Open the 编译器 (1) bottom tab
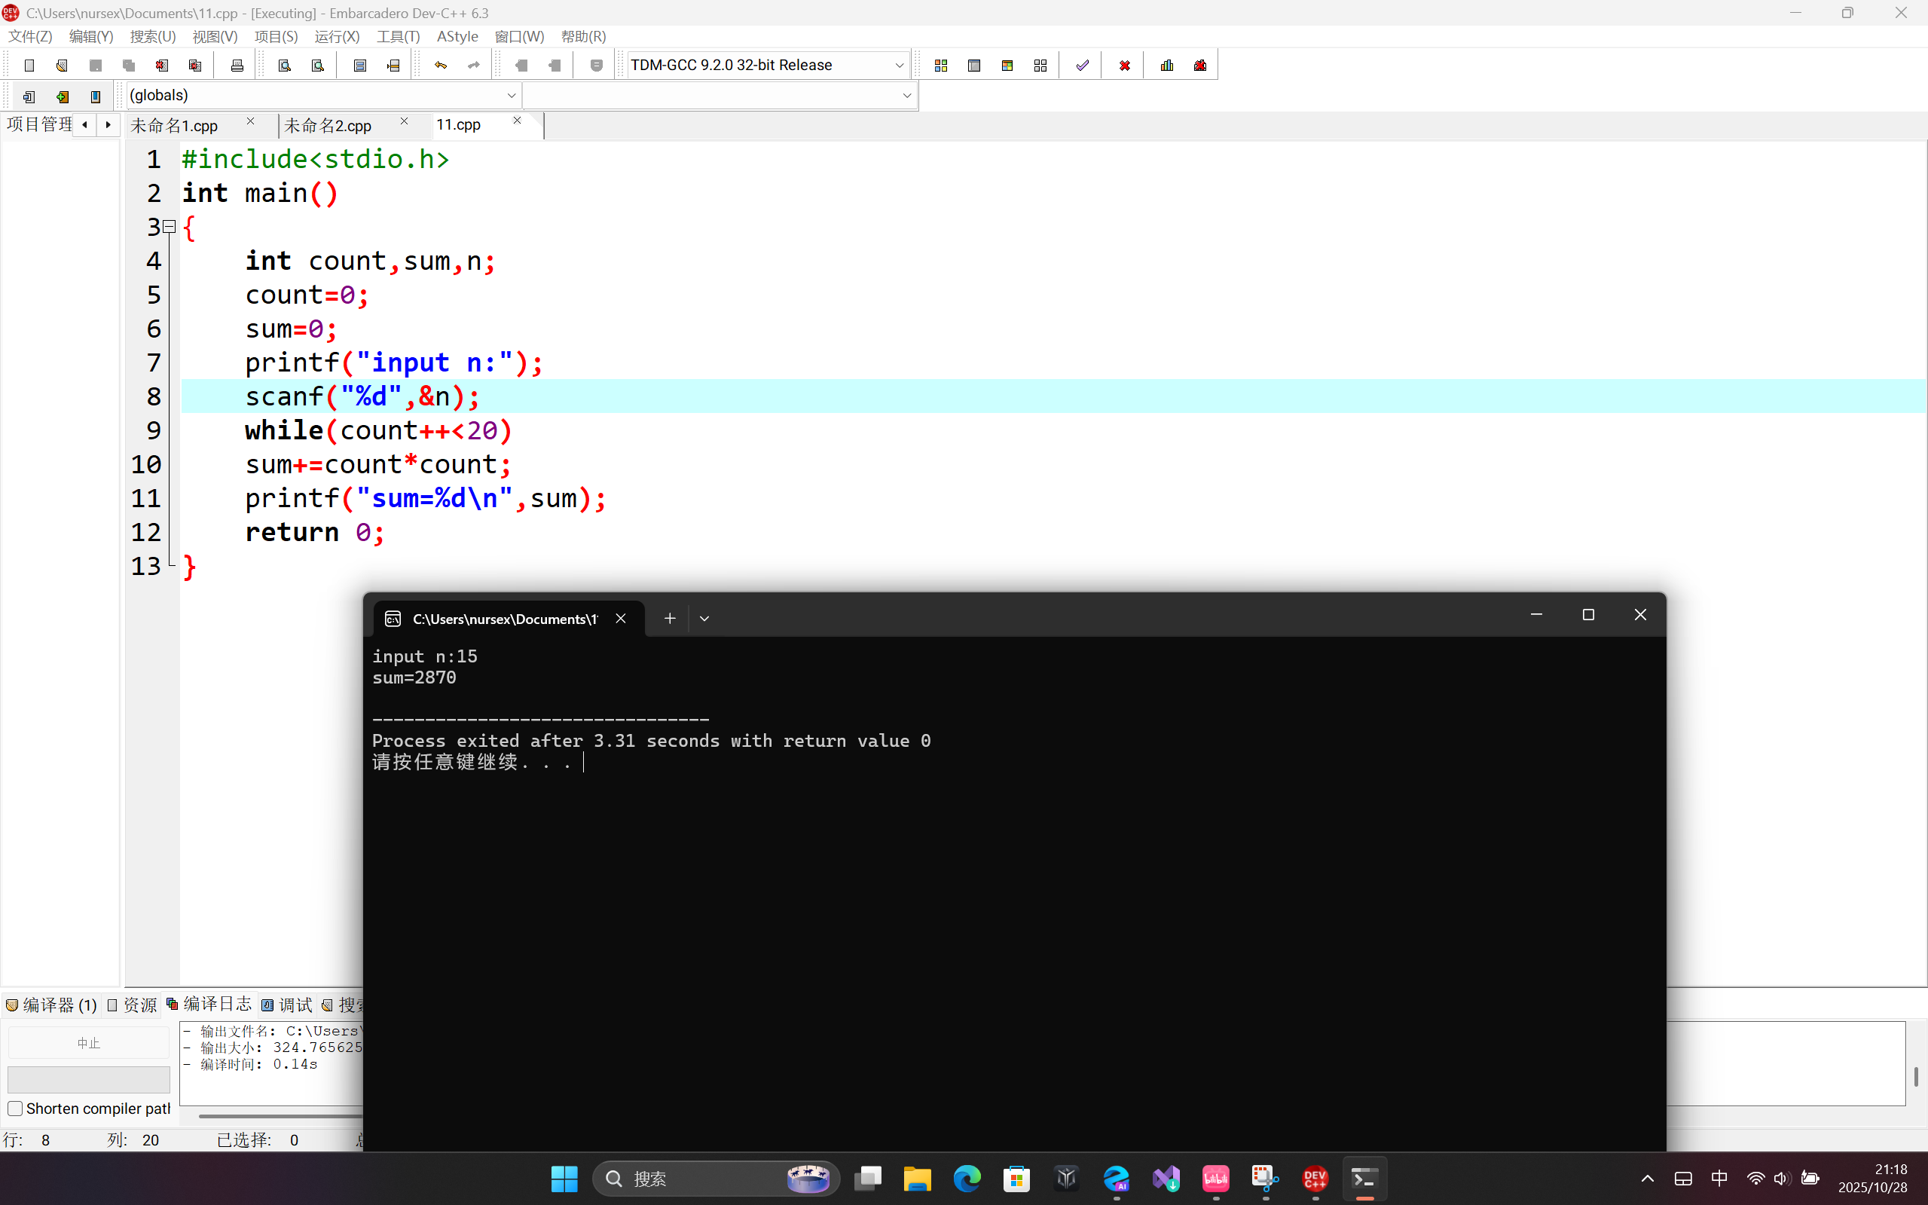1928x1205 pixels. [52, 1005]
